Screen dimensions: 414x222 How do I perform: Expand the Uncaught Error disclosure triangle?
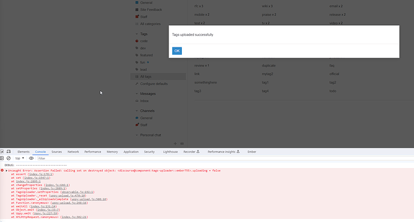pyautogui.click(x=7, y=170)
